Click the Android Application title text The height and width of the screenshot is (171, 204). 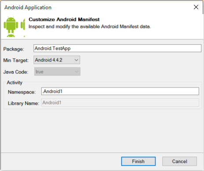28,7
